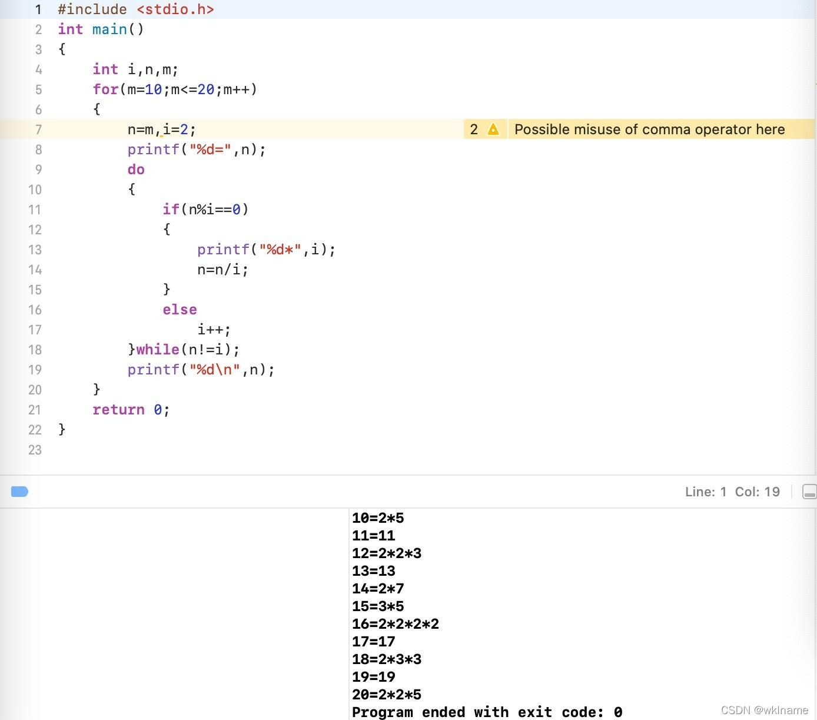Open 'Possible misuse of comma operator here' warning
This screenshot has height=720, width=817.
[x=649, y=129]
